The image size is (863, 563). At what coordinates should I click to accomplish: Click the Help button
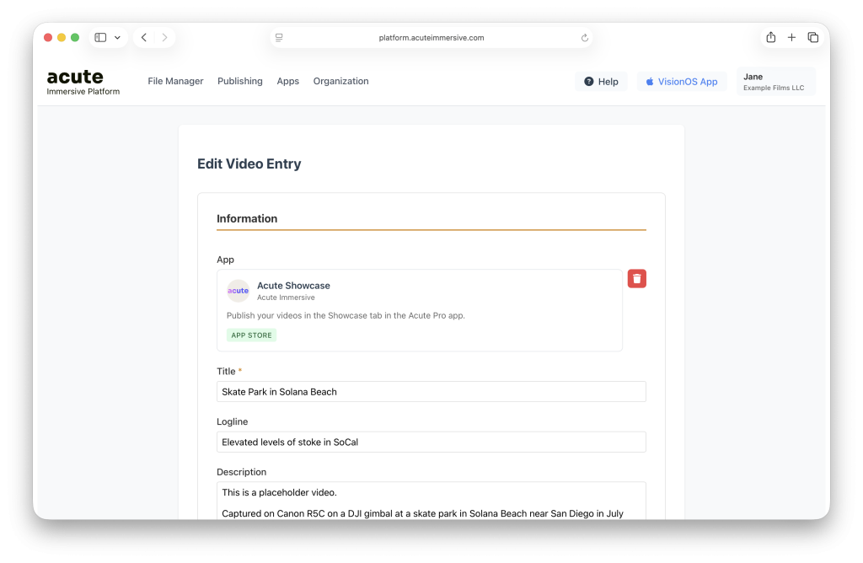click(x=601, y=82)
